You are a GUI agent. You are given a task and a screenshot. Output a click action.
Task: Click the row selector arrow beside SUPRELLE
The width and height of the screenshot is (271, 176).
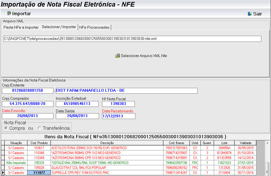[3, 173]
